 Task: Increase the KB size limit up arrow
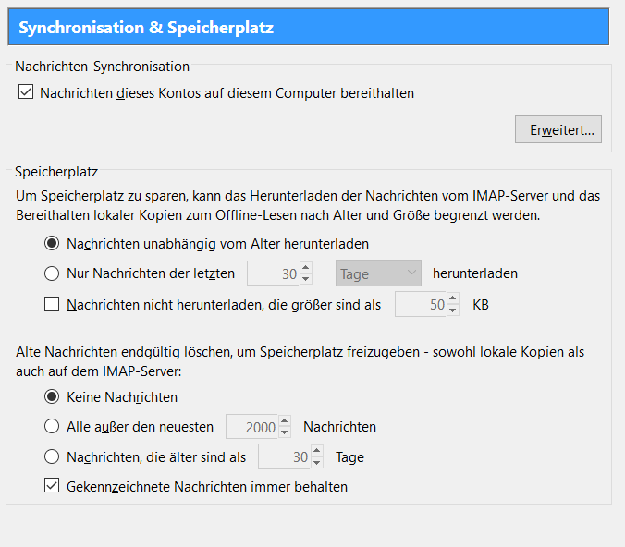[452, 298]
